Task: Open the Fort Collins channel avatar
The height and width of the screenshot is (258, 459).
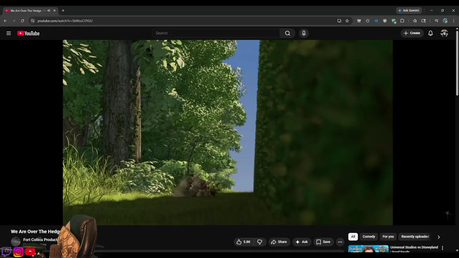Action: tap(16, 242)
